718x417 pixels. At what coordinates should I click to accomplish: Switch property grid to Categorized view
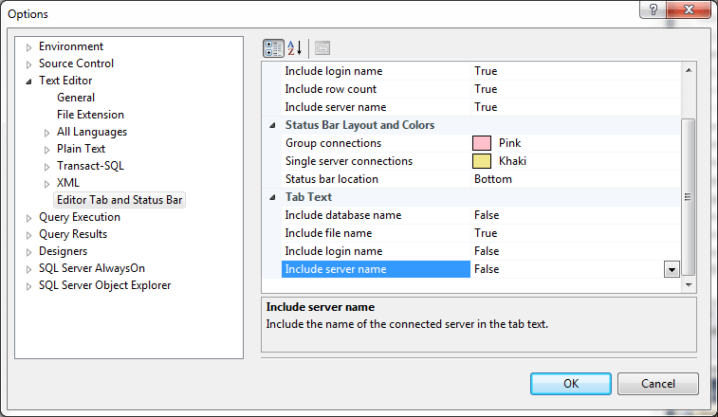[x=272, y=48]
